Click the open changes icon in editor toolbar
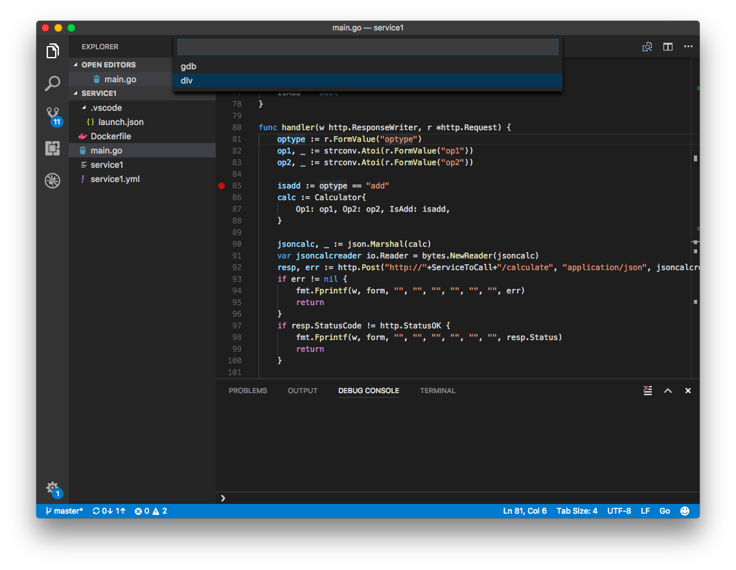The height and width of the screenshot is (570, 736). point(647,47)
